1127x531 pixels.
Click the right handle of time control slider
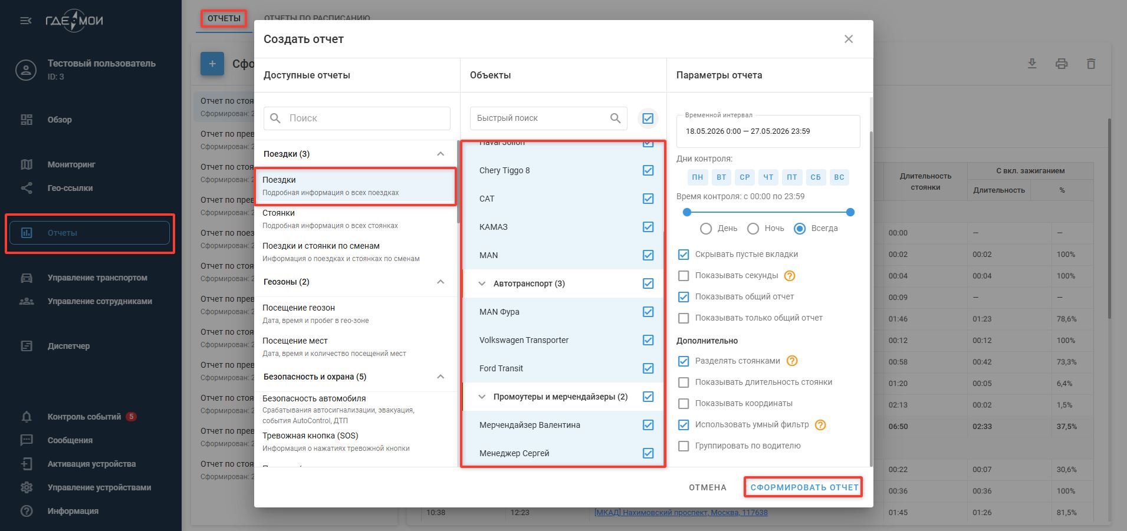850,212
